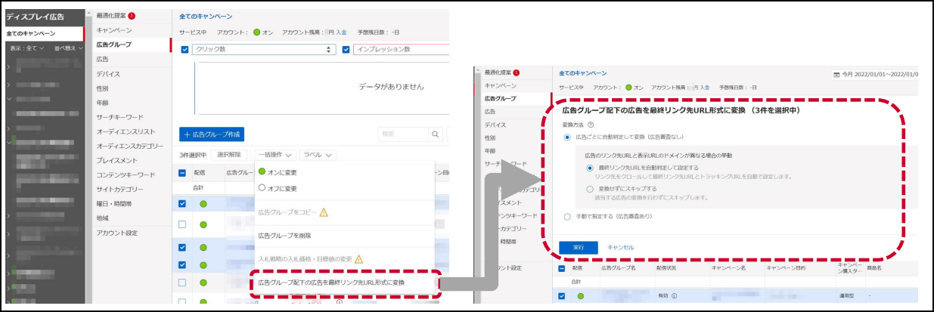The height and width of the screenshot is (312, 934).
Task: Select radio 広告ごとに自動判定して変換（広告審査なし）
Action: pyautogui.click(x=568, y=137)
